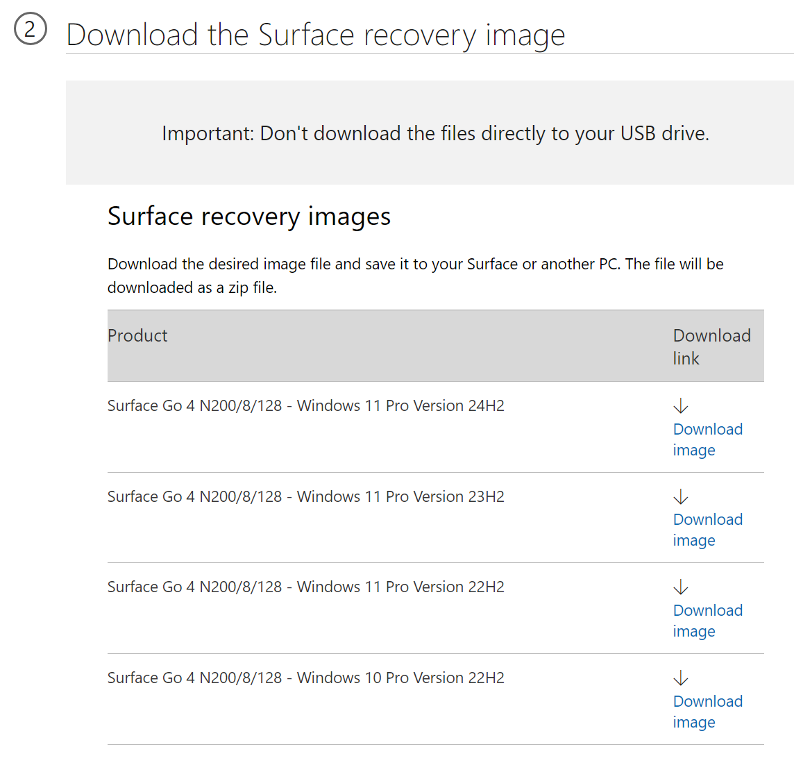This screenshot has width=794, height=781.
Task: Select the Surface Go 4 Windows 11 22H2 row
Action: click(305, 587)
